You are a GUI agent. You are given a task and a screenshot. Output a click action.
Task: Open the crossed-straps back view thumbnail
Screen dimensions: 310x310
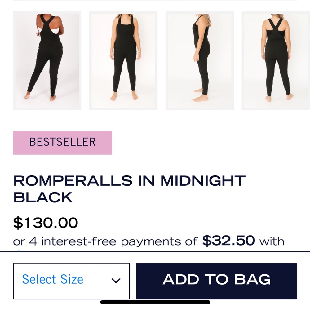tap(276, 61)
